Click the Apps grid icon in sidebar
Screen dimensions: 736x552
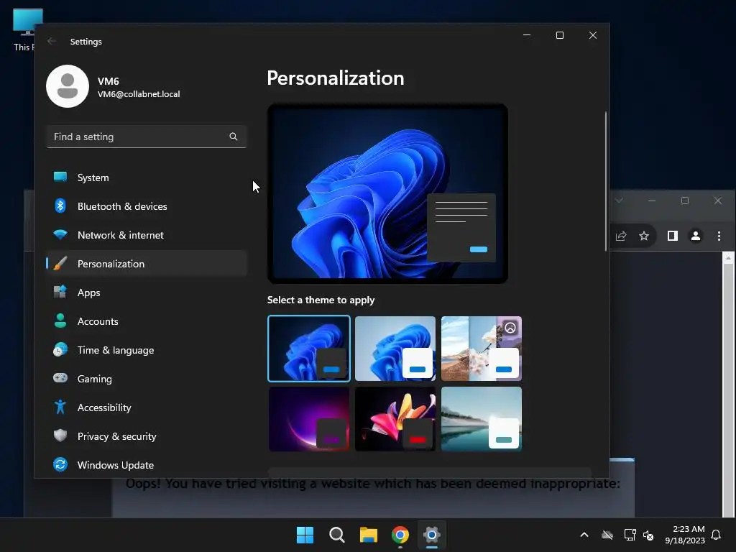(x=60, y=292)
